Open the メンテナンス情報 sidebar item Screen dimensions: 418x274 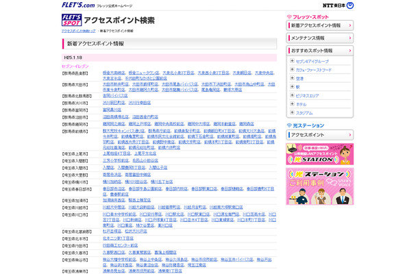pyautogui.click(x=319, y=38)
